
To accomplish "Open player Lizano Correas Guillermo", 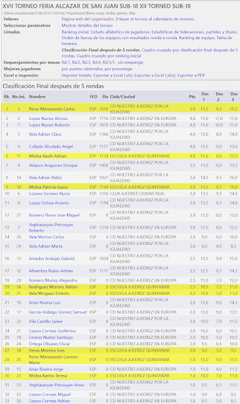I will click(52, 331).
